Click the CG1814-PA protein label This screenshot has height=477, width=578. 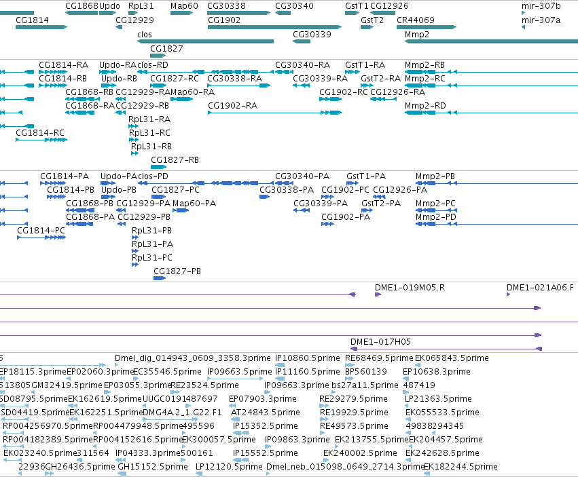(65, 176)
